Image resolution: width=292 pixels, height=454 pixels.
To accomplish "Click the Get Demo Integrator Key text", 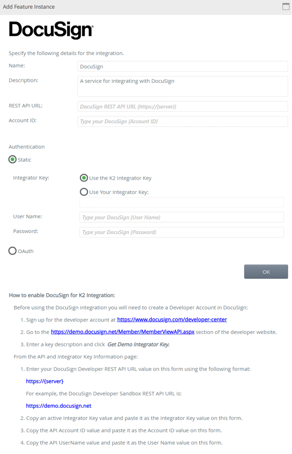I will point(138,344).
